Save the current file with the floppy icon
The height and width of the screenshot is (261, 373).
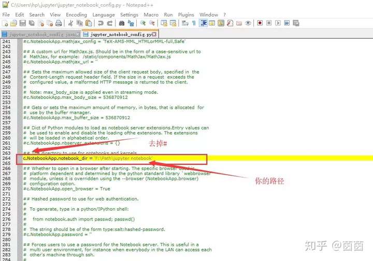[23, 23]
